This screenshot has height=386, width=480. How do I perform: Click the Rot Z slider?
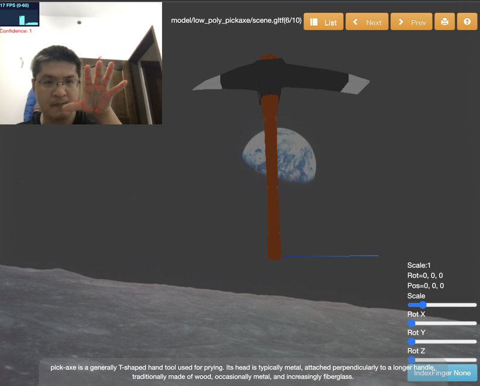click(442, 360)
